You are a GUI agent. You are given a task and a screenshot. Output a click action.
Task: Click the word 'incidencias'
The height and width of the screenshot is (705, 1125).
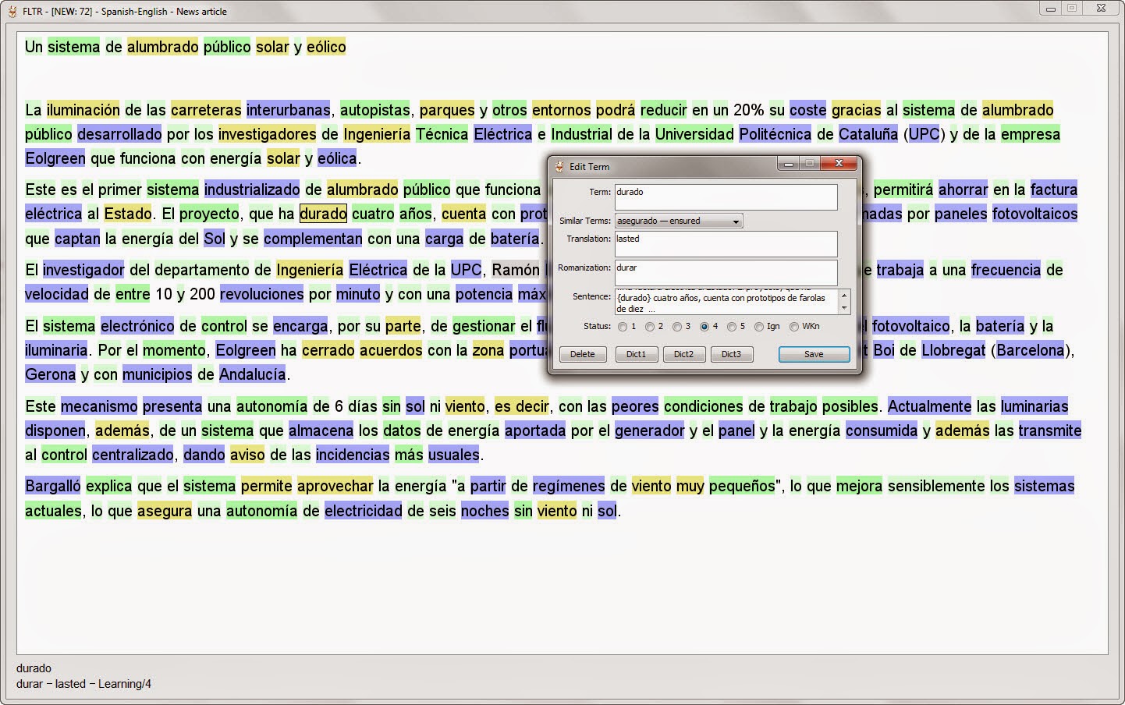(353, 455)
